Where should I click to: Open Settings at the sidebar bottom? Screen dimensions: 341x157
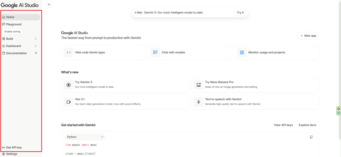pyautogui.click(x=11, y=154)
